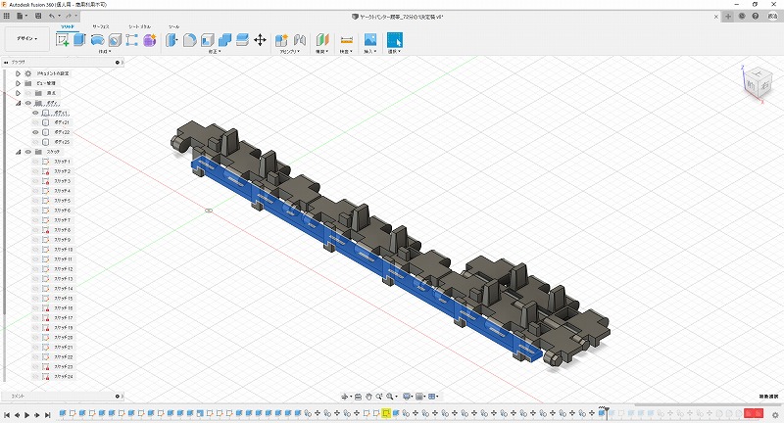Click the Save icon in title bar
784x423 pixels.
coord(36,17)
